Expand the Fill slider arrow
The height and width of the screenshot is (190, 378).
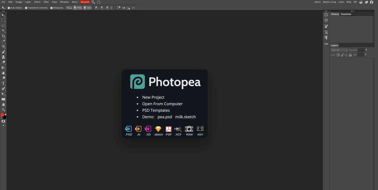point(366,55)
